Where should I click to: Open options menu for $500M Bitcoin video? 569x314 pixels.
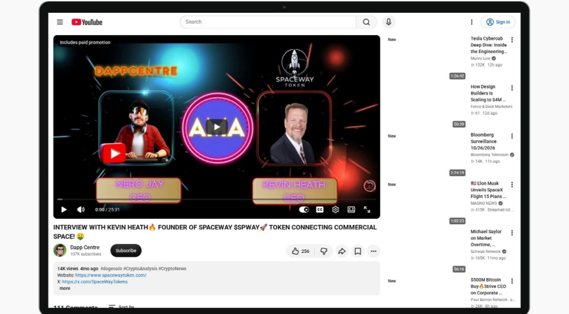tap(512, 281)
